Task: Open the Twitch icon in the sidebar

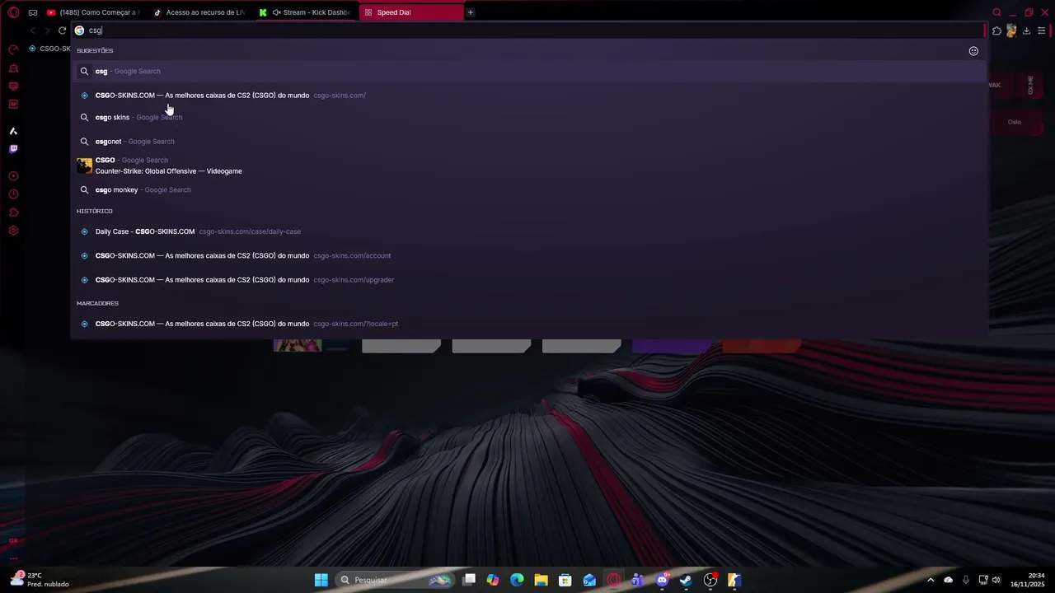Action: tap(13, 149)
